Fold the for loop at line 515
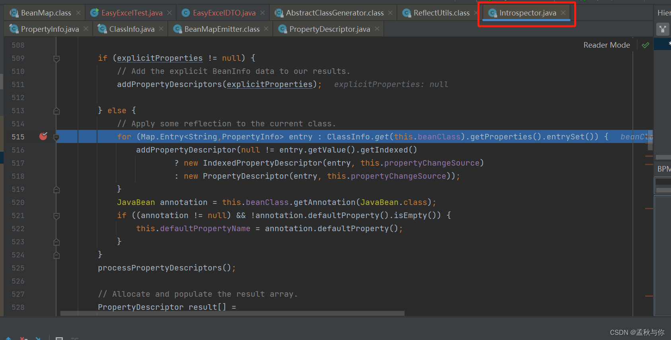The image size is (671, 340). [x=56, y=137]
